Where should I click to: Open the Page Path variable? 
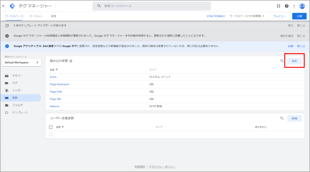pos(56,92)
